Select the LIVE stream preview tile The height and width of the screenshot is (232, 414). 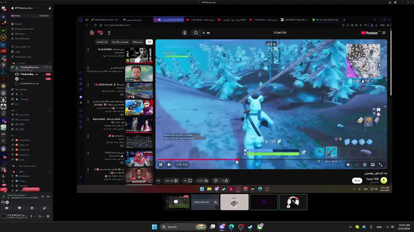[x=176, y=202]
